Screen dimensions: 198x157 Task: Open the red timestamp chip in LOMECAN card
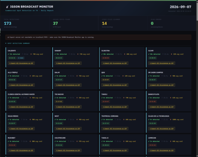point(152,145)
